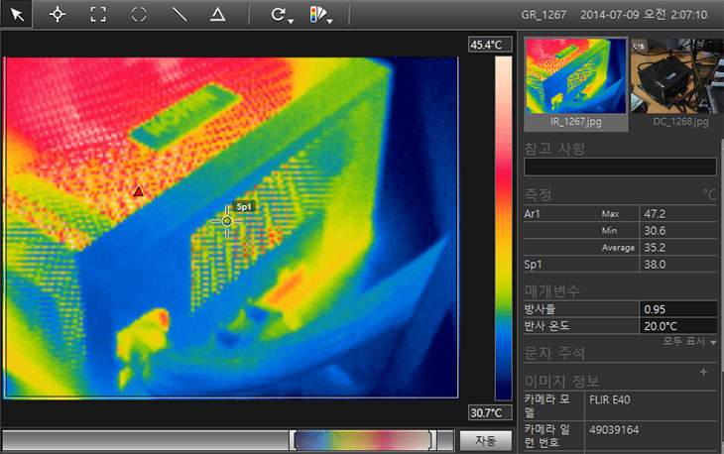Select the rectangular area measurement tool
724x454 pixels.
pos(98,14)
